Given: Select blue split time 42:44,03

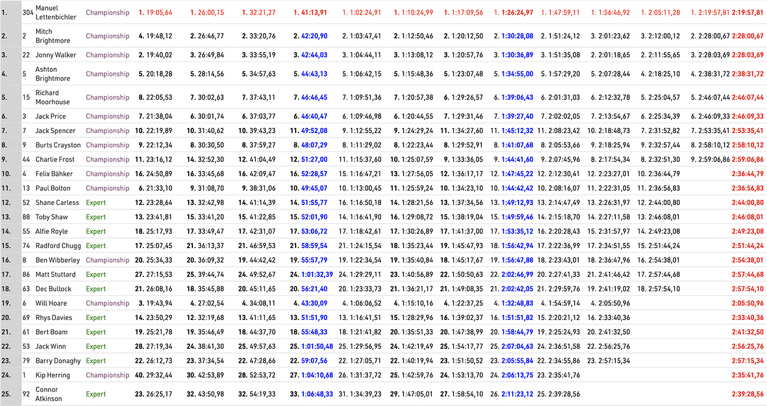Looking at the screenshot, I should (314, 55).
